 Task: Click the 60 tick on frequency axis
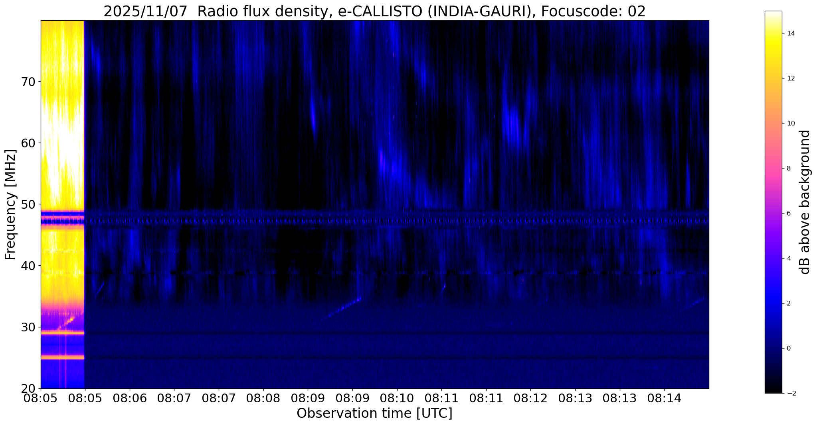click(x=28, y=143)
